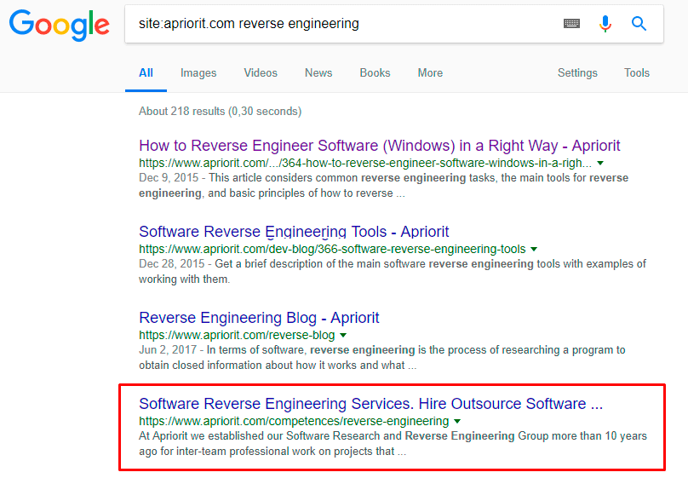Image resolution: width=688 pixels, height=478 pixels.
Task: Expand arrow next to 366-software-reverse-engineering-tools URL
Action: pos(534,249)
